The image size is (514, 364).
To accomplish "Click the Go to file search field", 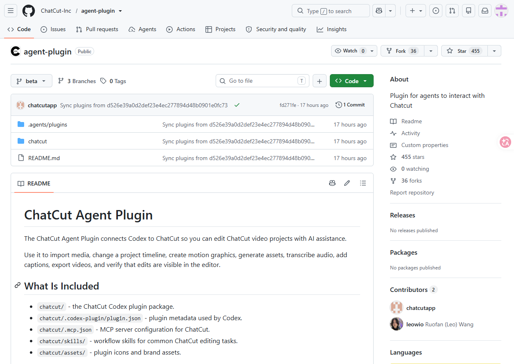I will (262, 81).
